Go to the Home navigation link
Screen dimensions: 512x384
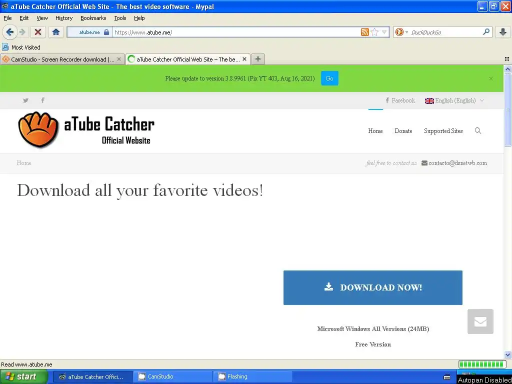tap(375, 131)
